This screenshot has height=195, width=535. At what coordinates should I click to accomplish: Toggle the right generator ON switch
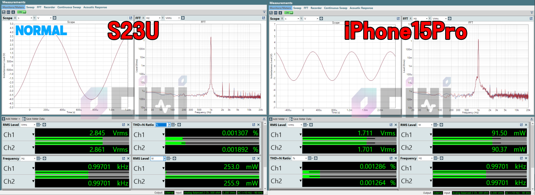[x=289, y=12]
